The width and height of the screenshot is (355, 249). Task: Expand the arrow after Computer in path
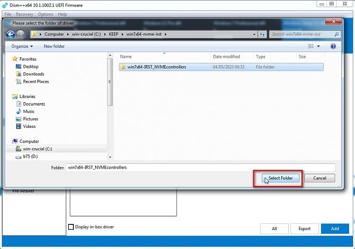point(68,34)
